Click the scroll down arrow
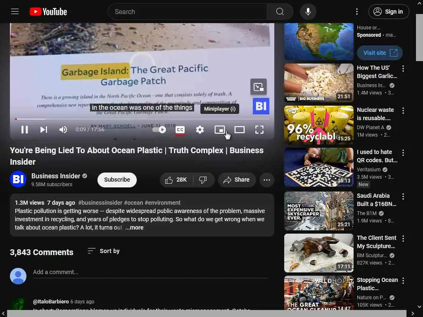Screen dimensions: 423x317 (420, 307)
